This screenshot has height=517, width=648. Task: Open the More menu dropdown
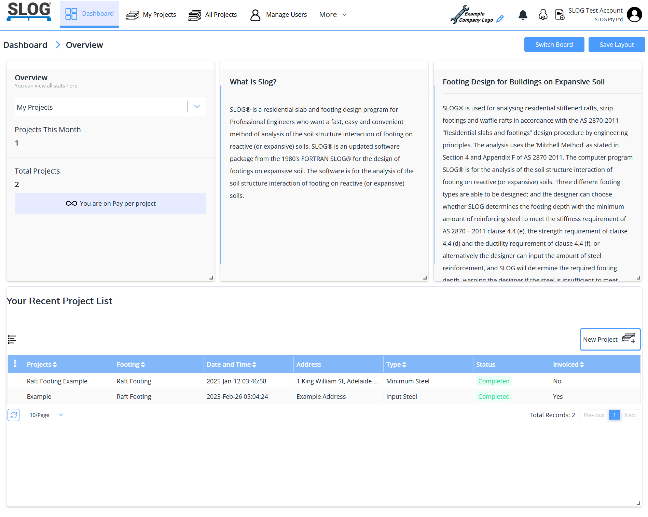coord(333,15)
